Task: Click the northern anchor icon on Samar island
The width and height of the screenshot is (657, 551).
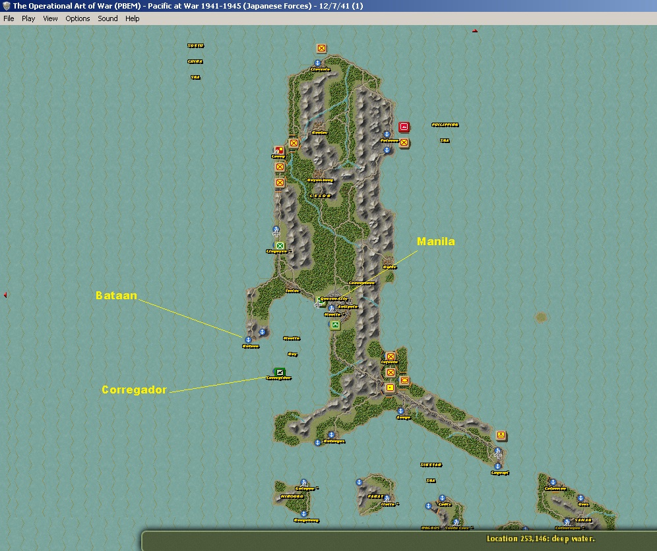Action: [x=553, y=482]
